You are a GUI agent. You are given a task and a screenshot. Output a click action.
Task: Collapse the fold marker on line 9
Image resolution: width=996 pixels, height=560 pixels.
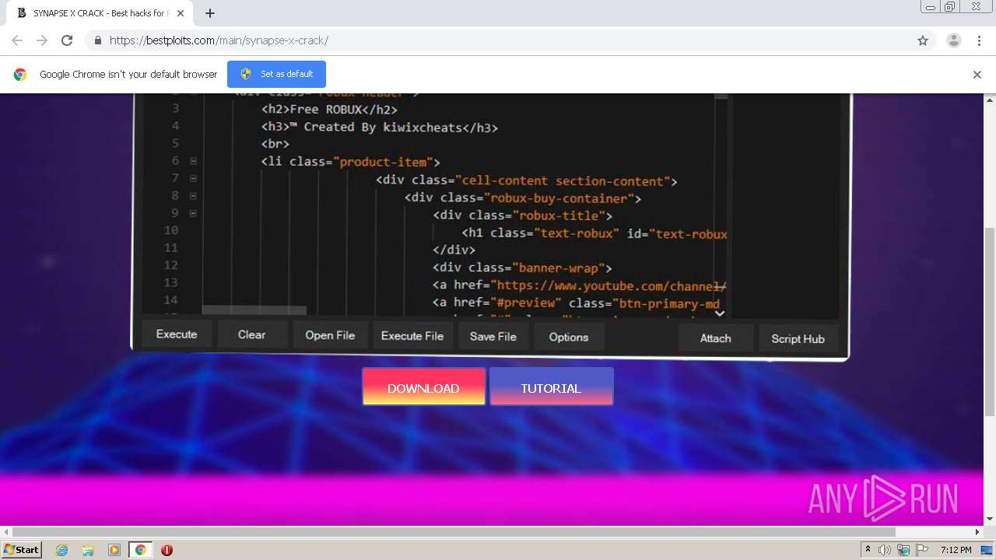click(193, 213)
